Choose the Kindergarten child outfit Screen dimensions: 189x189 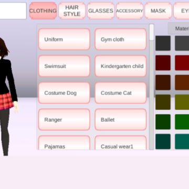click(x=121, y=66)
